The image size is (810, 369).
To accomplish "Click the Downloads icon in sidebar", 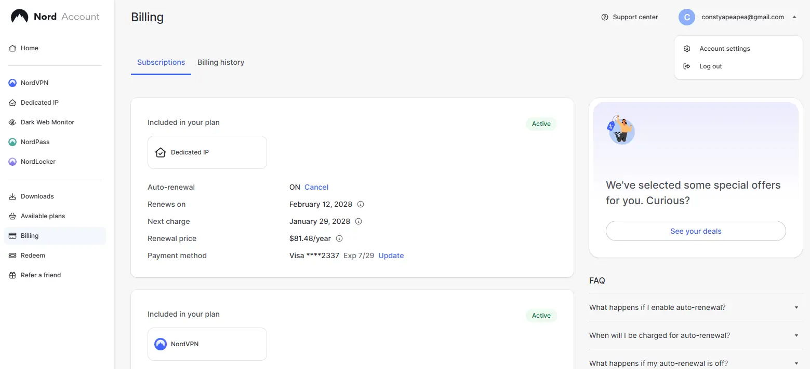I will click(12, 196).
